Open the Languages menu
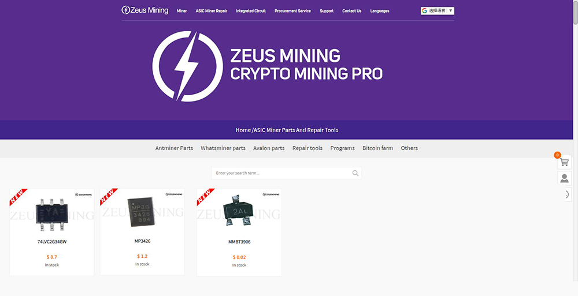 (x=380, y=11)
